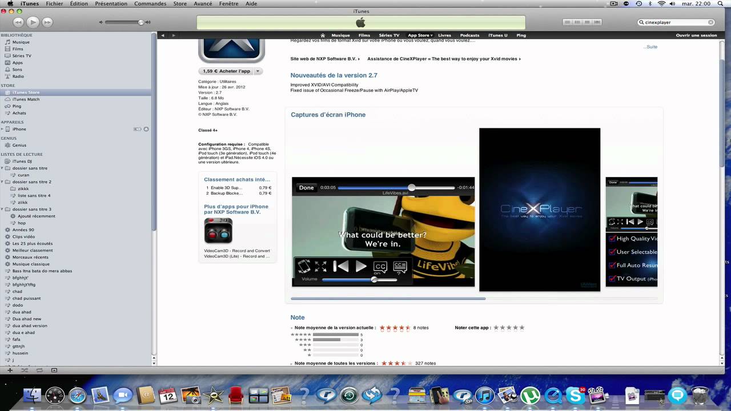Open the Avancé menu

203,3
